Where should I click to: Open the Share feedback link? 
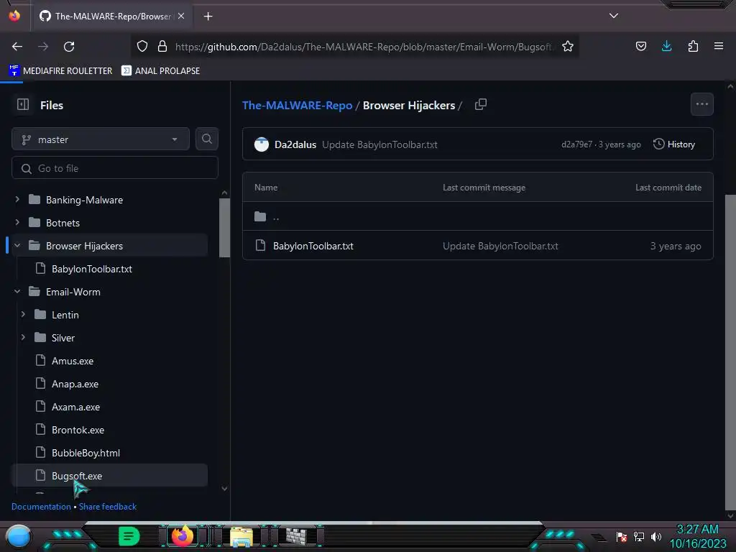click(108, 507)
